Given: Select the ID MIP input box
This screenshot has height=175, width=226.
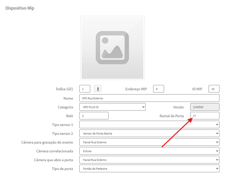Looking at the screenshot, I should coord(214,89).
